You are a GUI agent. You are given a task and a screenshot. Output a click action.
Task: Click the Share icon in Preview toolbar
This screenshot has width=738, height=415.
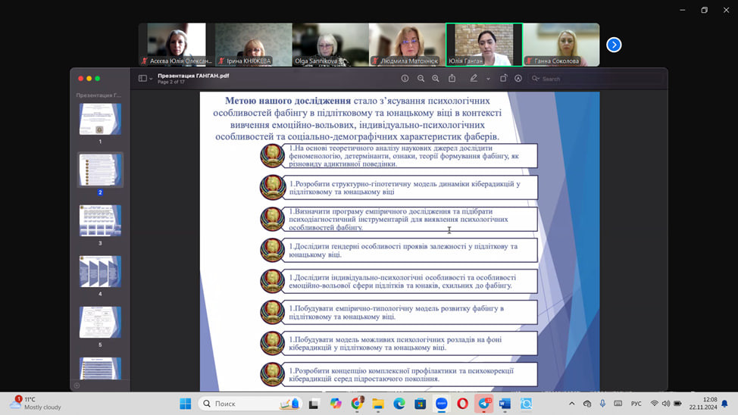[x=452, y=78]
